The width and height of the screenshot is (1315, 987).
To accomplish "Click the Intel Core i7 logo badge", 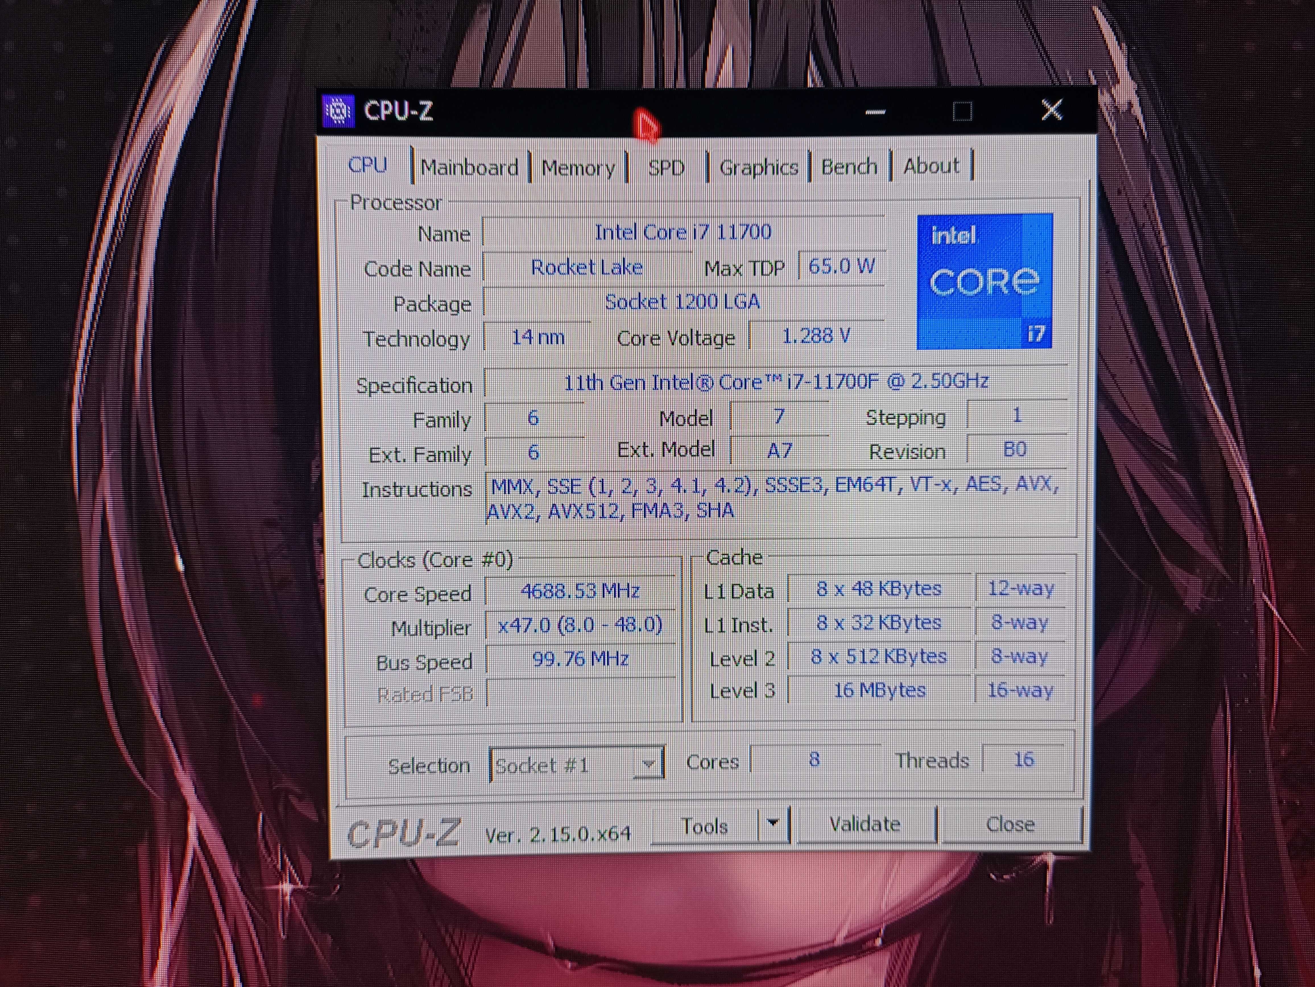I will pos(985,281).
